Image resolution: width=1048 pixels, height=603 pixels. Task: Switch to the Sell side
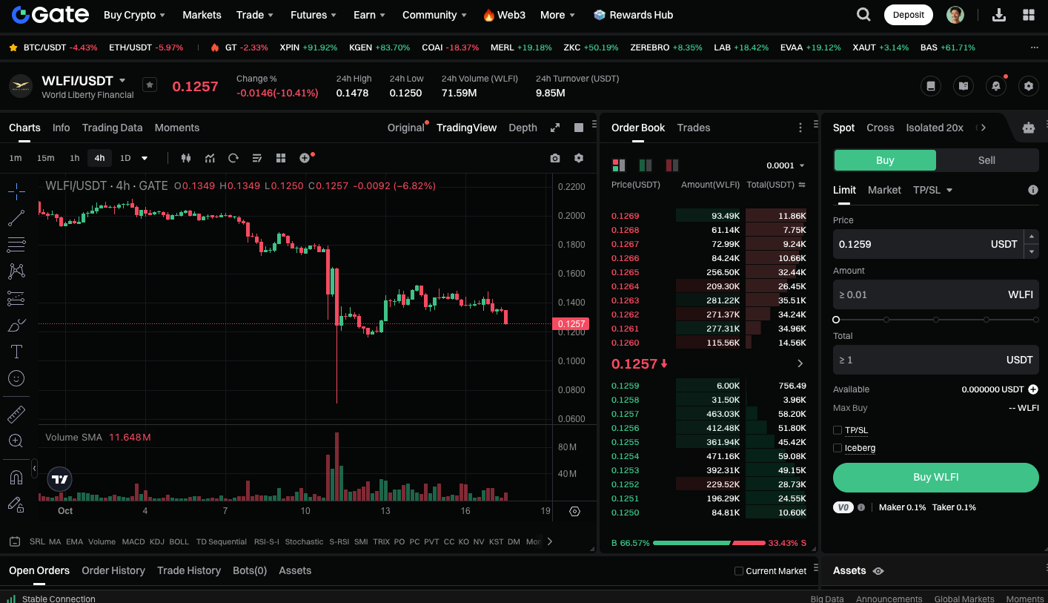pyautogui.click(x=986, y=160)
